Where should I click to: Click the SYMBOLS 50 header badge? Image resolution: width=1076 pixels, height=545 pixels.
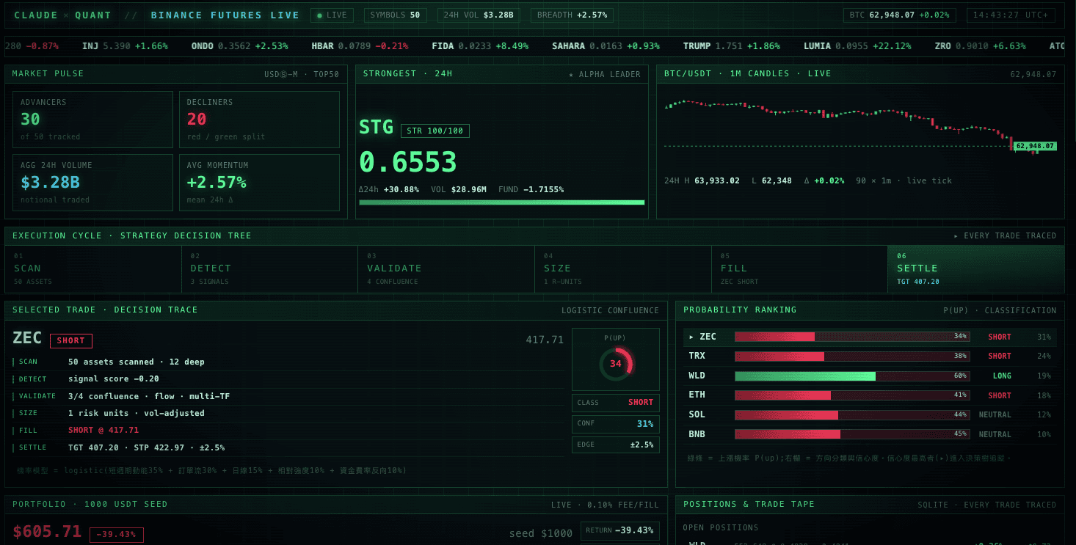pyautogui.click(x=395, y=15)
